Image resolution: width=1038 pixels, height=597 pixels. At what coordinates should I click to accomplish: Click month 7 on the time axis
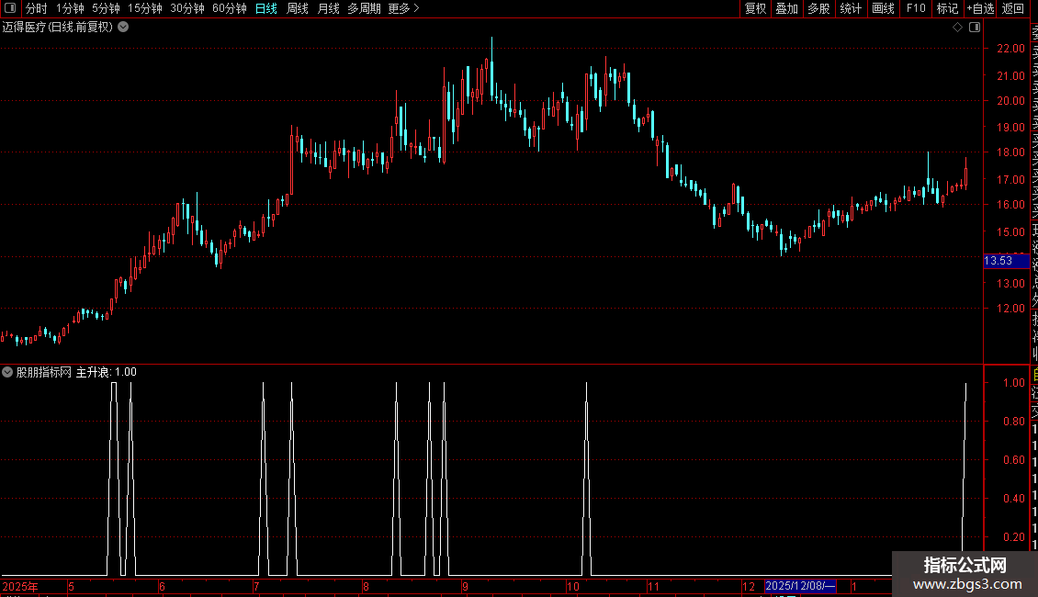pyautogui.click(x=256, y=586)
